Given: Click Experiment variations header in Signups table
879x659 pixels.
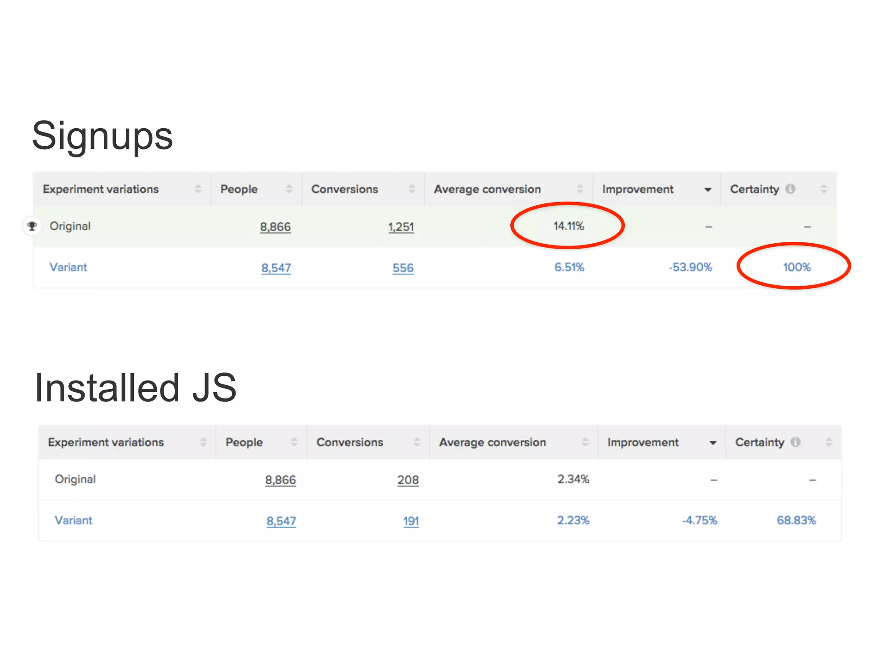Looking at the screenshot, I should pos(101,189).
